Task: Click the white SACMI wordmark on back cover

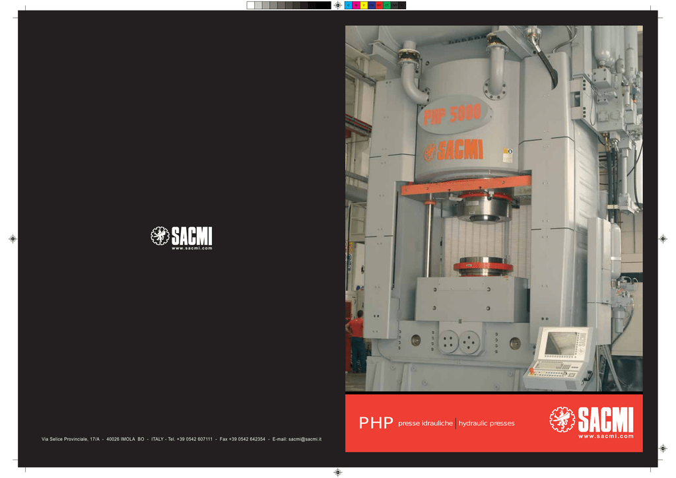Action: 192,236
